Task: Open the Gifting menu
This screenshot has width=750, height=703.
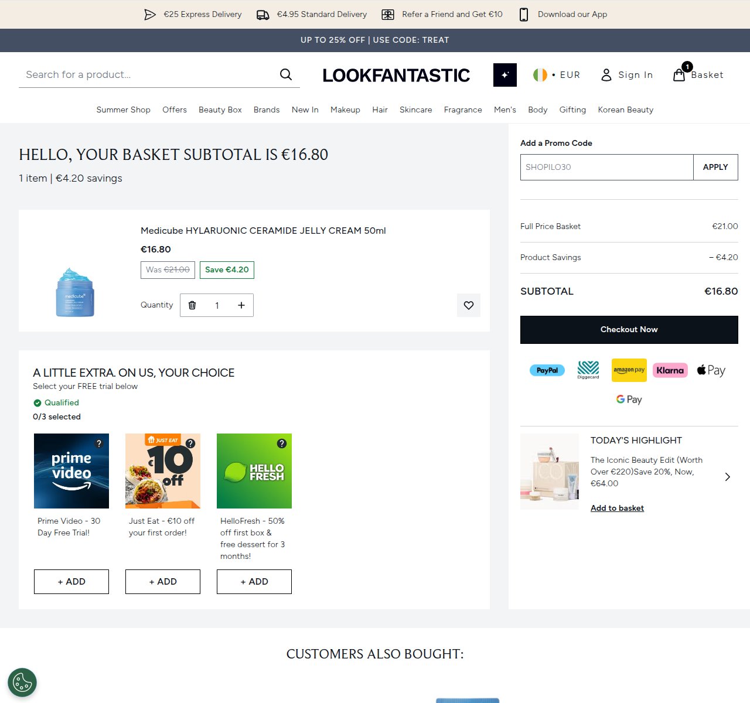Action: (x=572, y=110)
